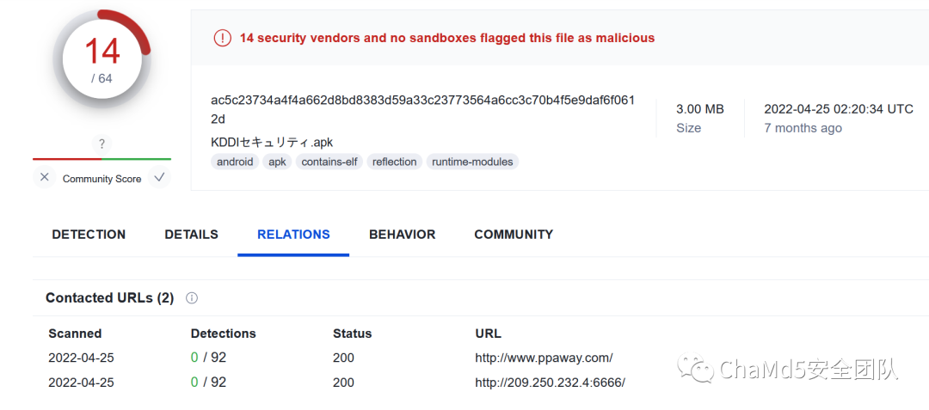The image size is (929, 410).
Task: Open the http://www.ppaway.com/ URL entry
Action: click(x=544, y=358)
